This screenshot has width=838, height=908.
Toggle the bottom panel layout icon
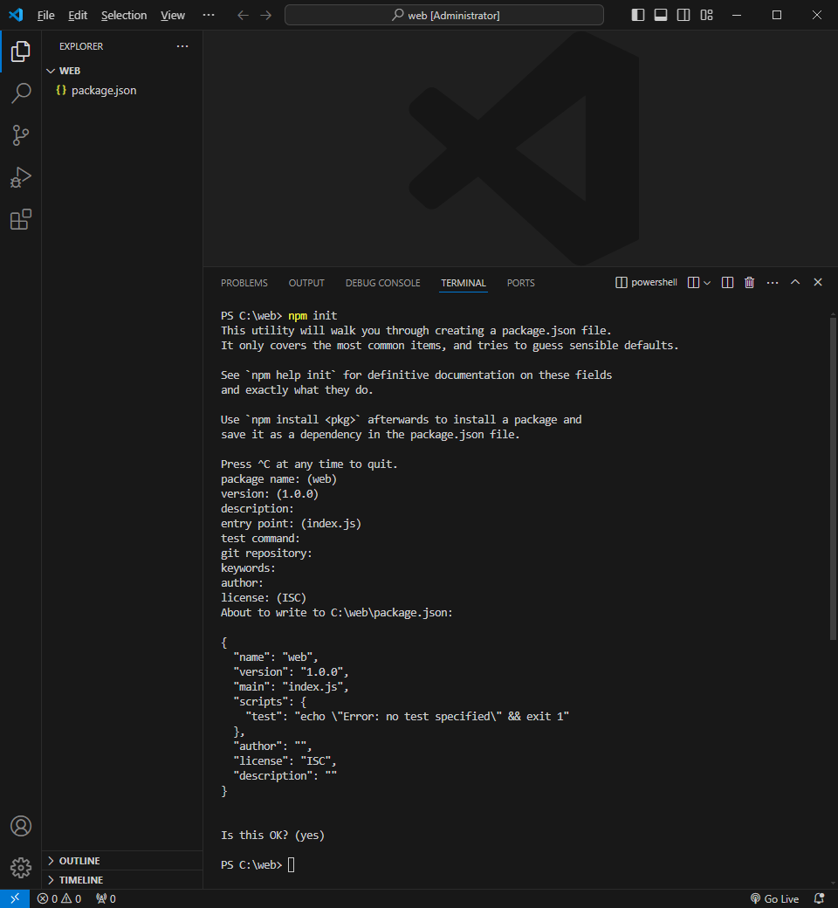[x=661, y=15]
